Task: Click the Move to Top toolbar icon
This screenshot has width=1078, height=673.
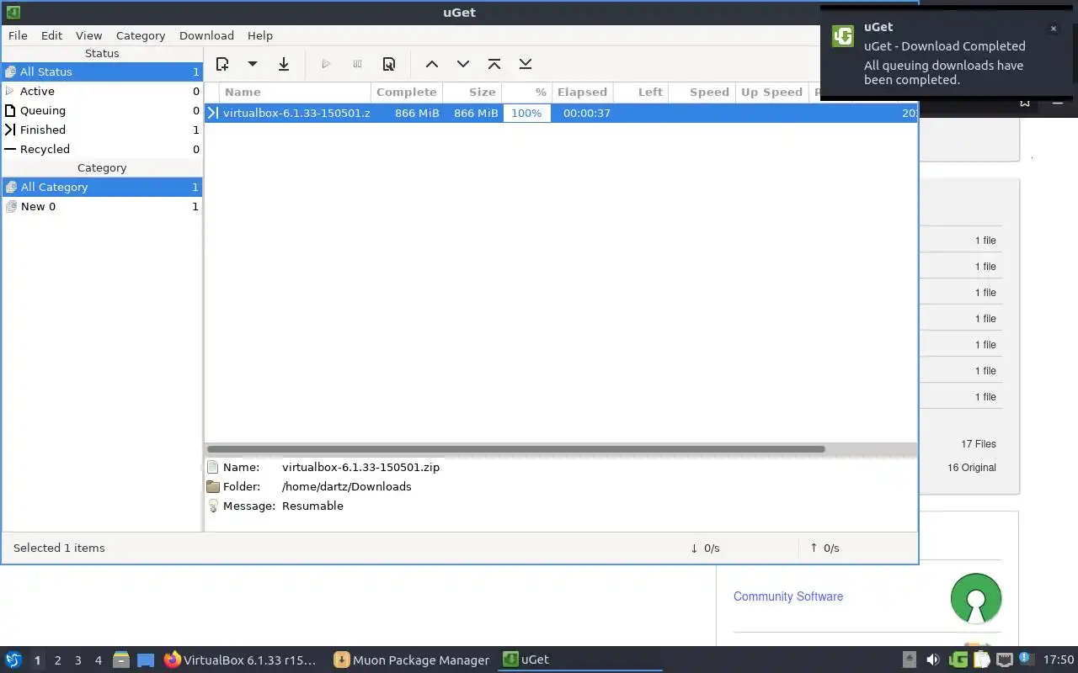Action: [494, 64]
